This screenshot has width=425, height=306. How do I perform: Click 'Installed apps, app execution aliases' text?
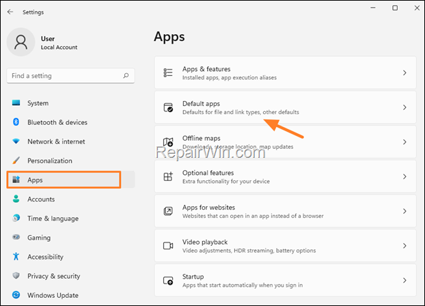coord(230,77)
